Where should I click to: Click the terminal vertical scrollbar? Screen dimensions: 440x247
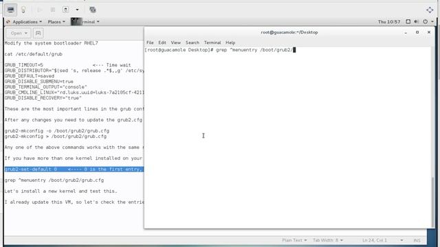432,202
